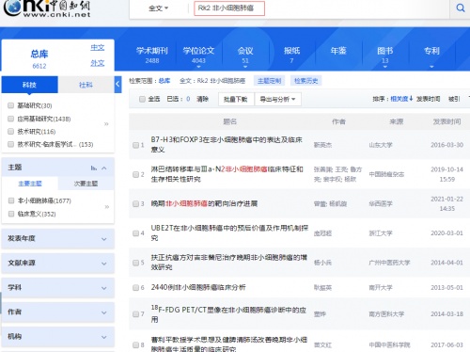470x352 pixels.
Task: Click the 外文 language link
Action: 98,63
